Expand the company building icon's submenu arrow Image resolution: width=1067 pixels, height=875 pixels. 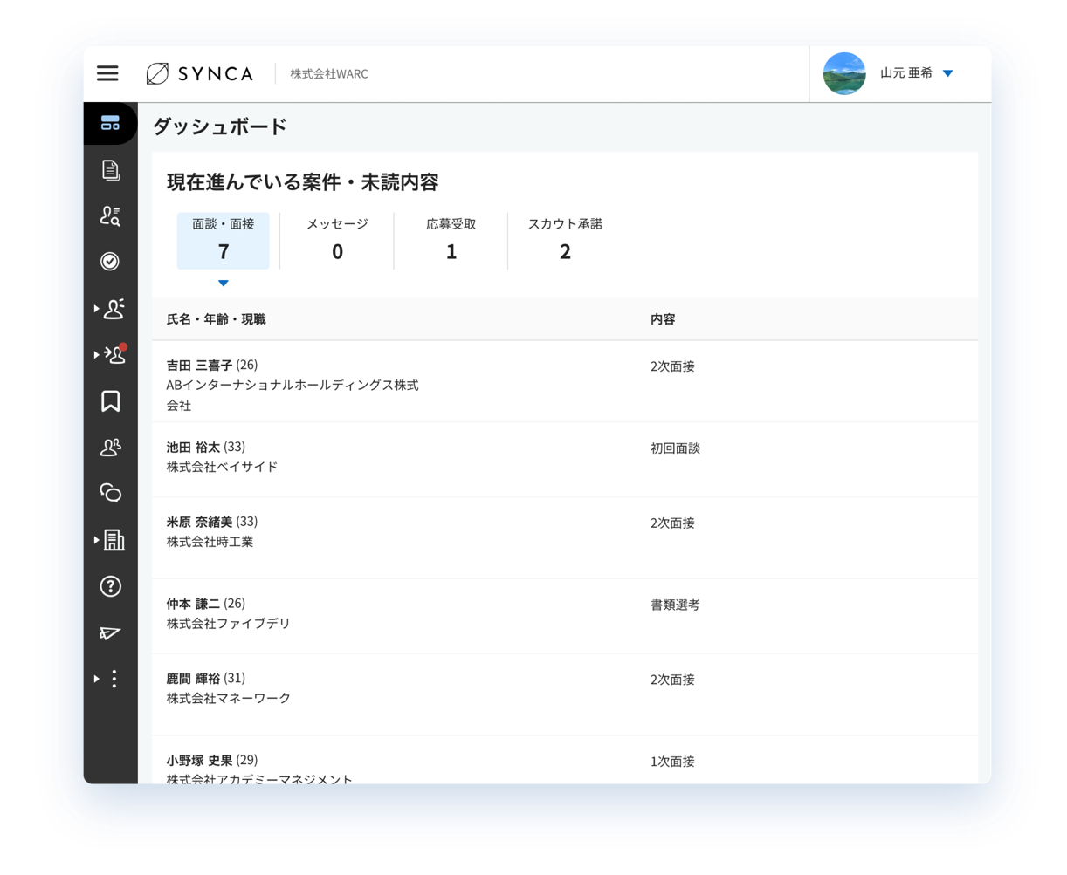coord(95,540)
